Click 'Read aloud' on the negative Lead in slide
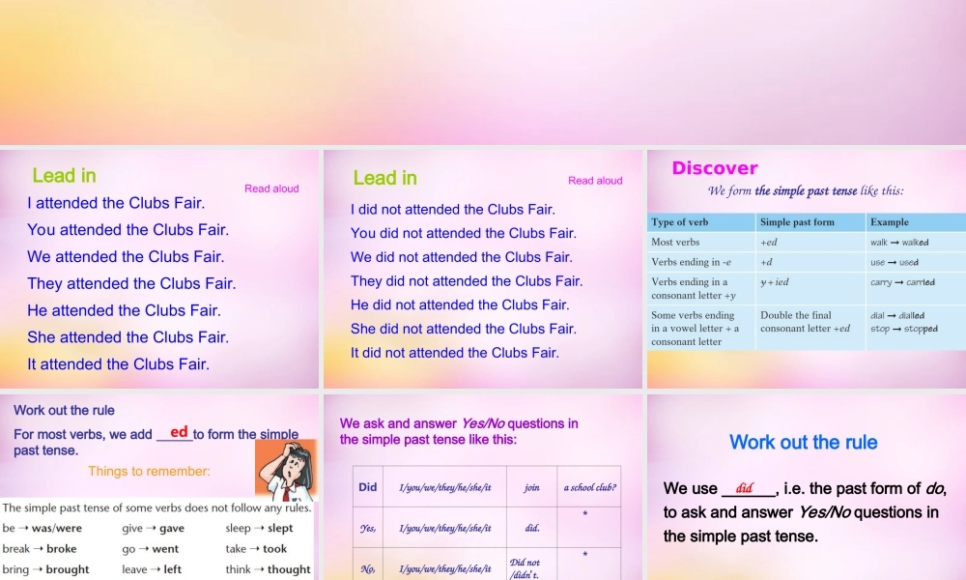Image resolution: width=966 pixels, height=580 pixels. pos(595,181)
